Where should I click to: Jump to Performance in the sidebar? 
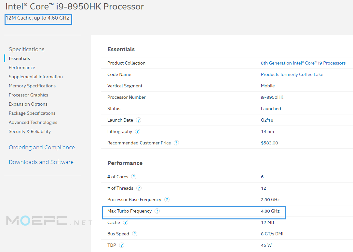tap(22, 67)
